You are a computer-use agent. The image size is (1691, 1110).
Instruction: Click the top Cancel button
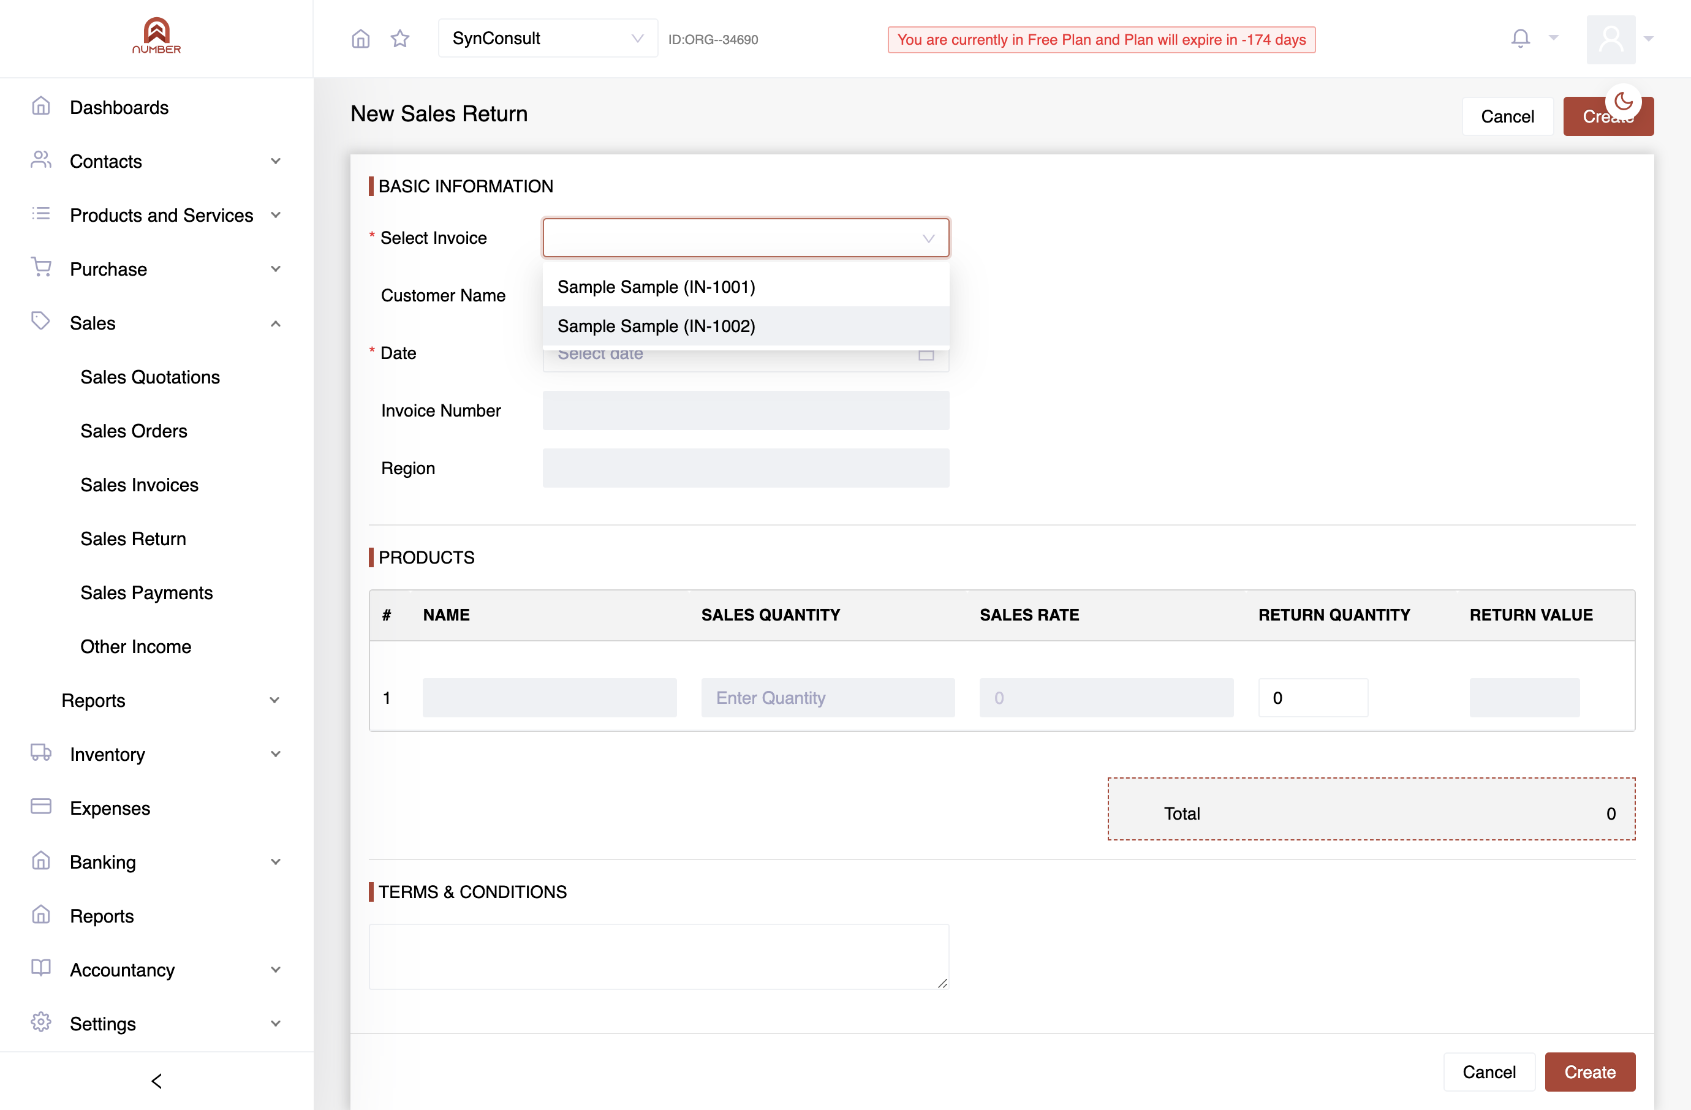[1507, 116]
